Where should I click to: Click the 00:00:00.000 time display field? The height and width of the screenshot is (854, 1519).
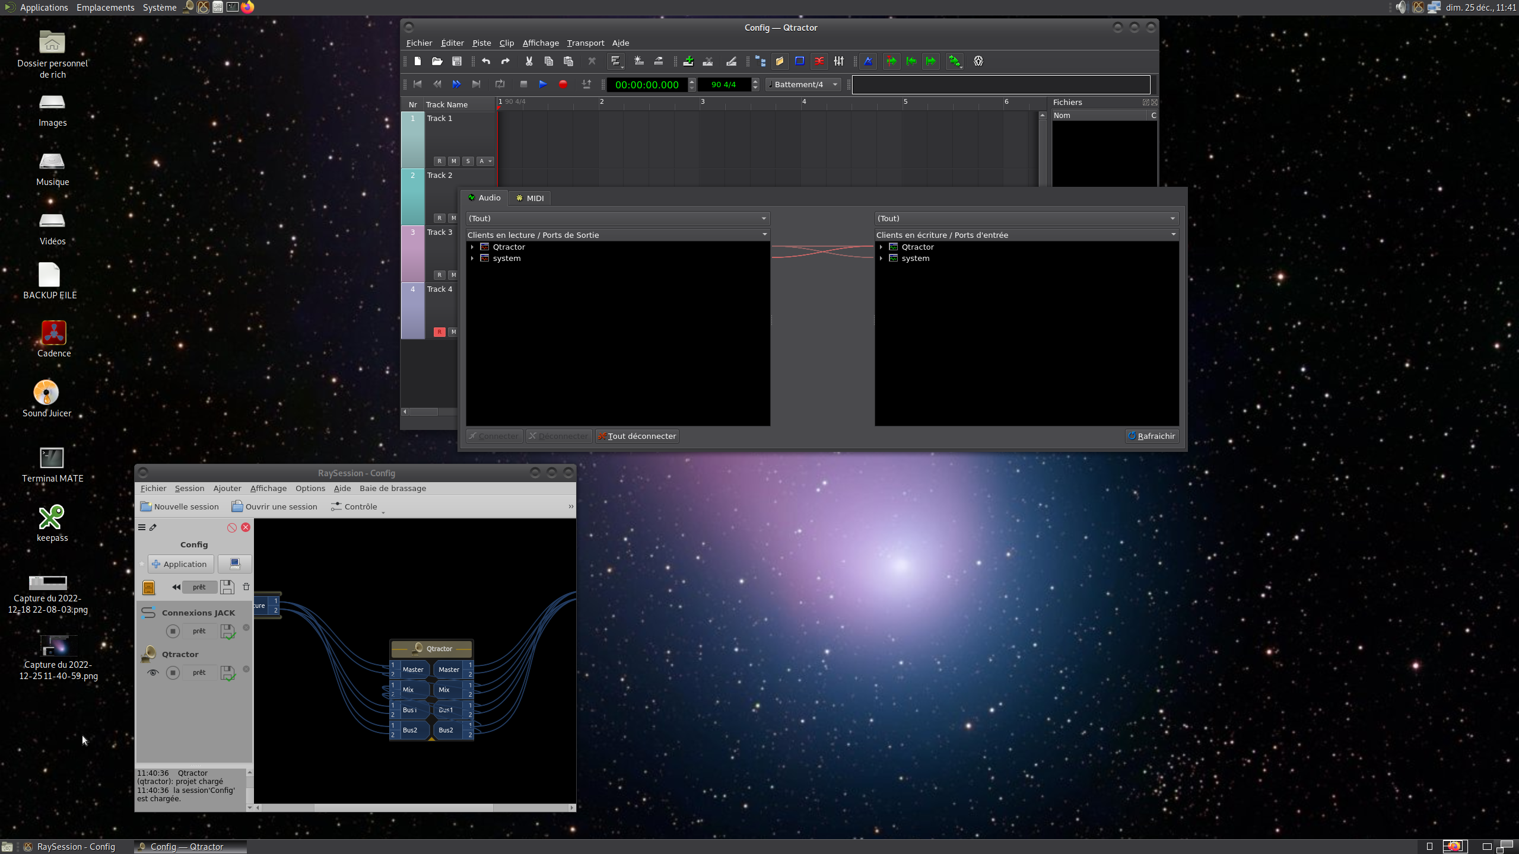click(x=647, y=85)
